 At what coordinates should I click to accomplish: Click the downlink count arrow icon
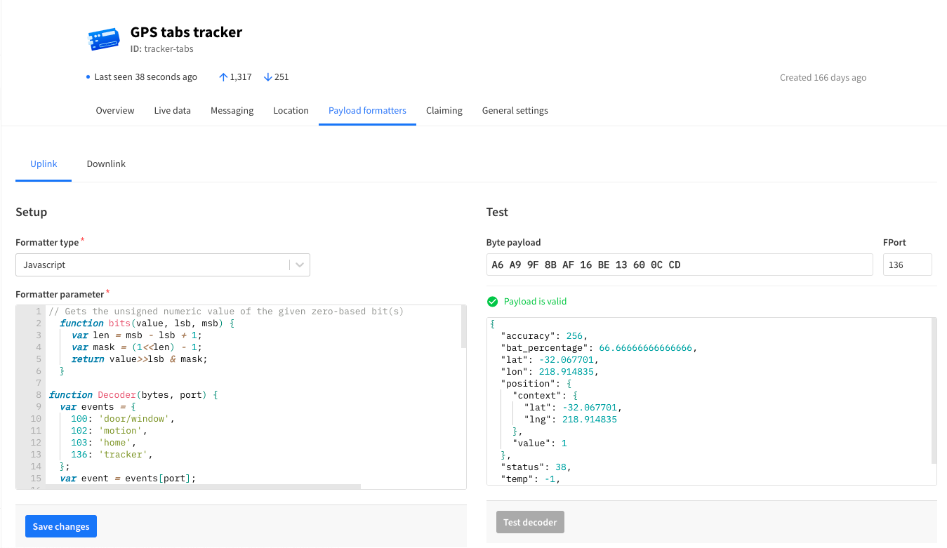click(x=267, y=77)
